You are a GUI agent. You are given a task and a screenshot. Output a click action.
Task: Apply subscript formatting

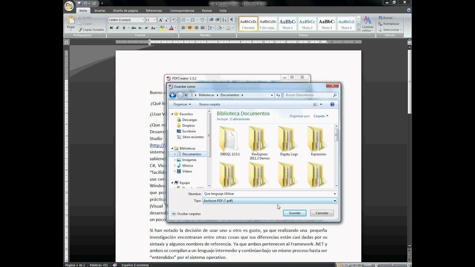coord(140,28)
